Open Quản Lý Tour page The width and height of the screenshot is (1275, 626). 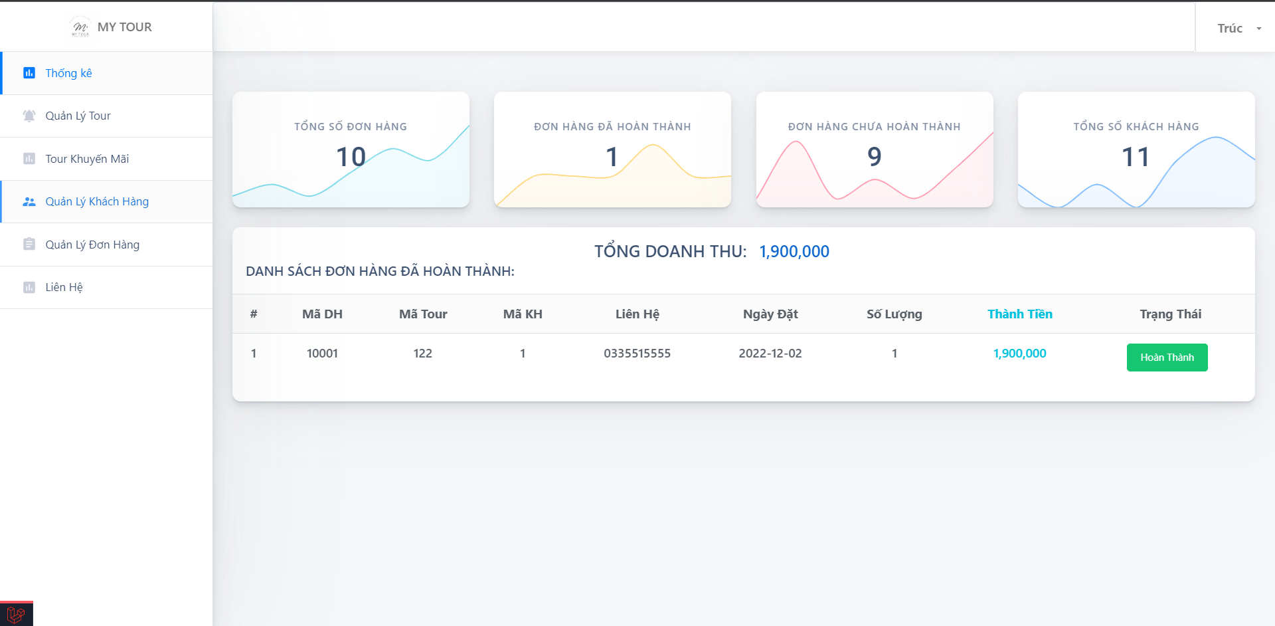(106, 116)
